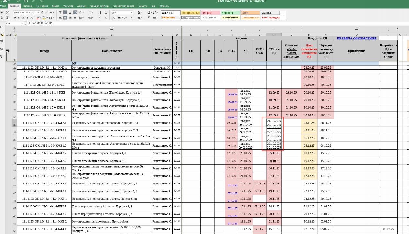Switch to the Формула tab

coord(68,6)
